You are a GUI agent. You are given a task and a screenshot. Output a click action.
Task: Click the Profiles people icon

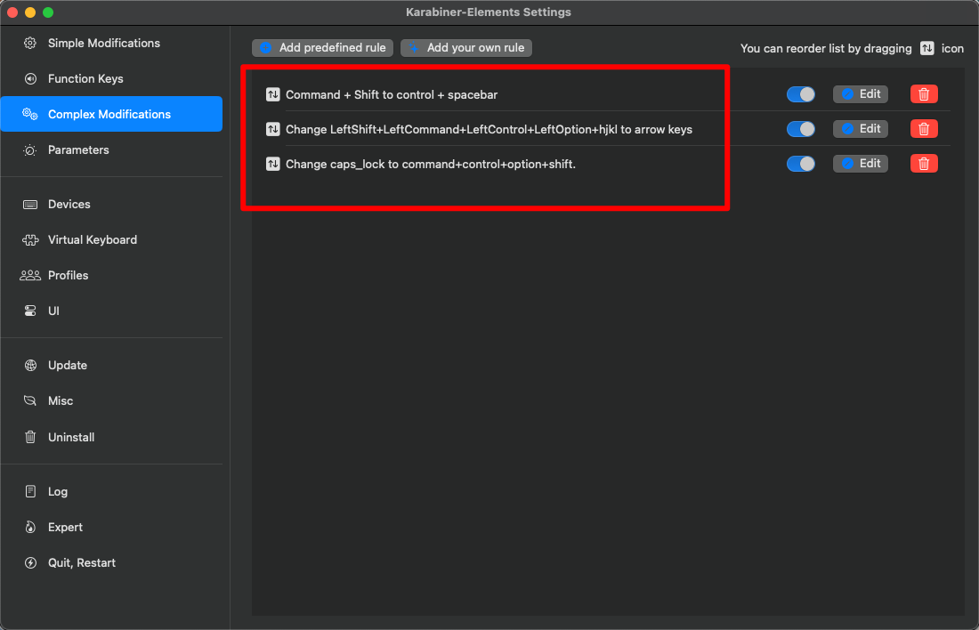pyautogui.click(x=30, y=275)
